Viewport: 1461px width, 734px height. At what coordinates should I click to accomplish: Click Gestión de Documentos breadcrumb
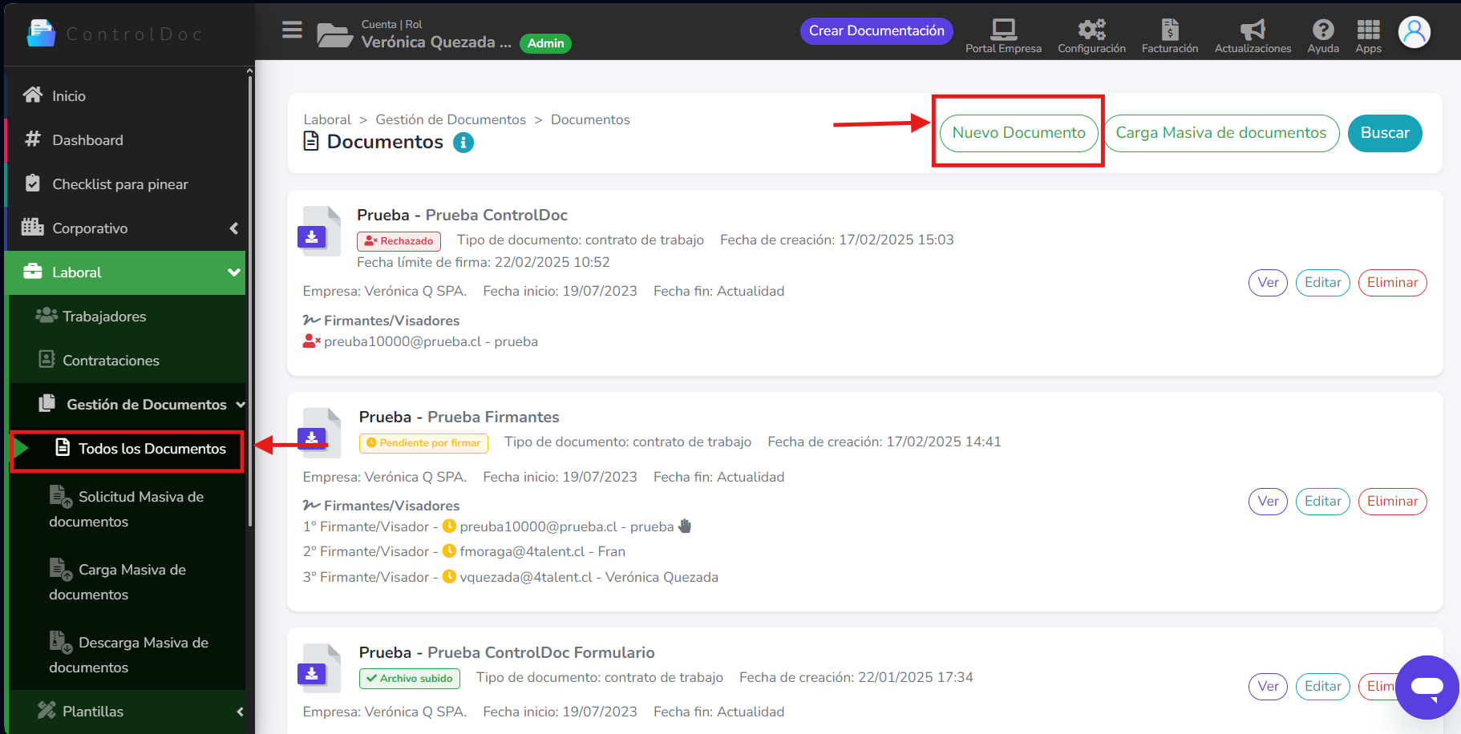pyautogui.click(x=451, y=119)
